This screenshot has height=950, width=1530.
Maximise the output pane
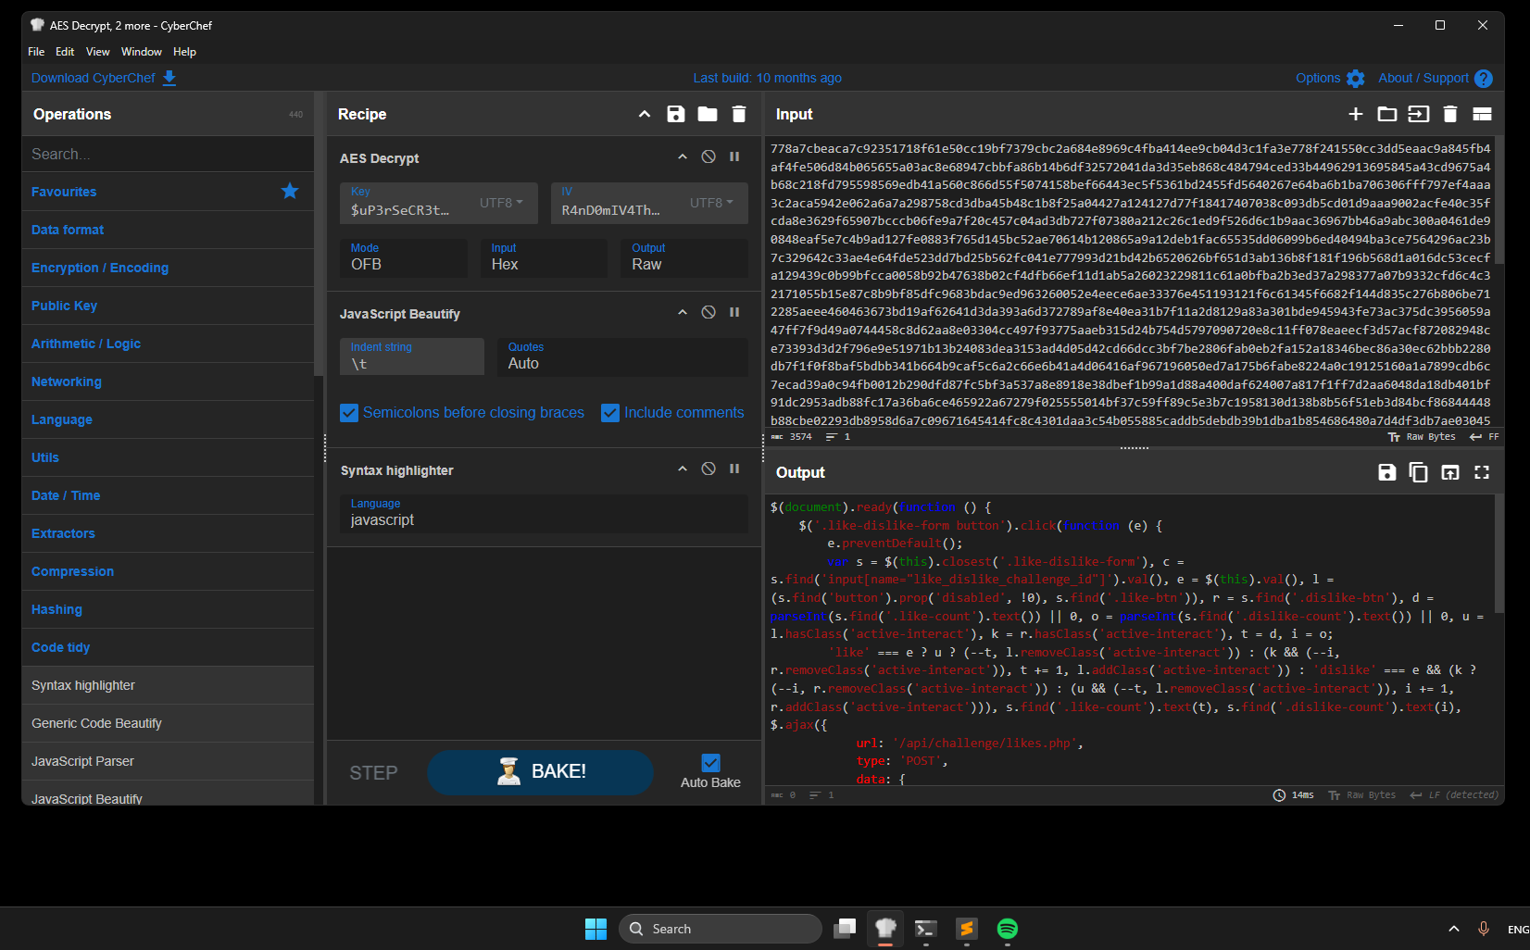(1482, 472)
